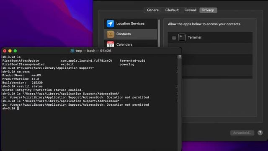Click 'Allow the apps below' description text

204,24
